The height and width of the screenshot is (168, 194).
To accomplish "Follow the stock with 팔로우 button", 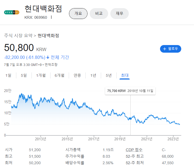I will pos(170,49).
